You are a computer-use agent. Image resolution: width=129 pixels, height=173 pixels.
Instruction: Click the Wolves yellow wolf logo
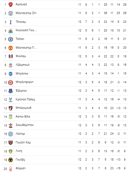(x=11, y=160)
